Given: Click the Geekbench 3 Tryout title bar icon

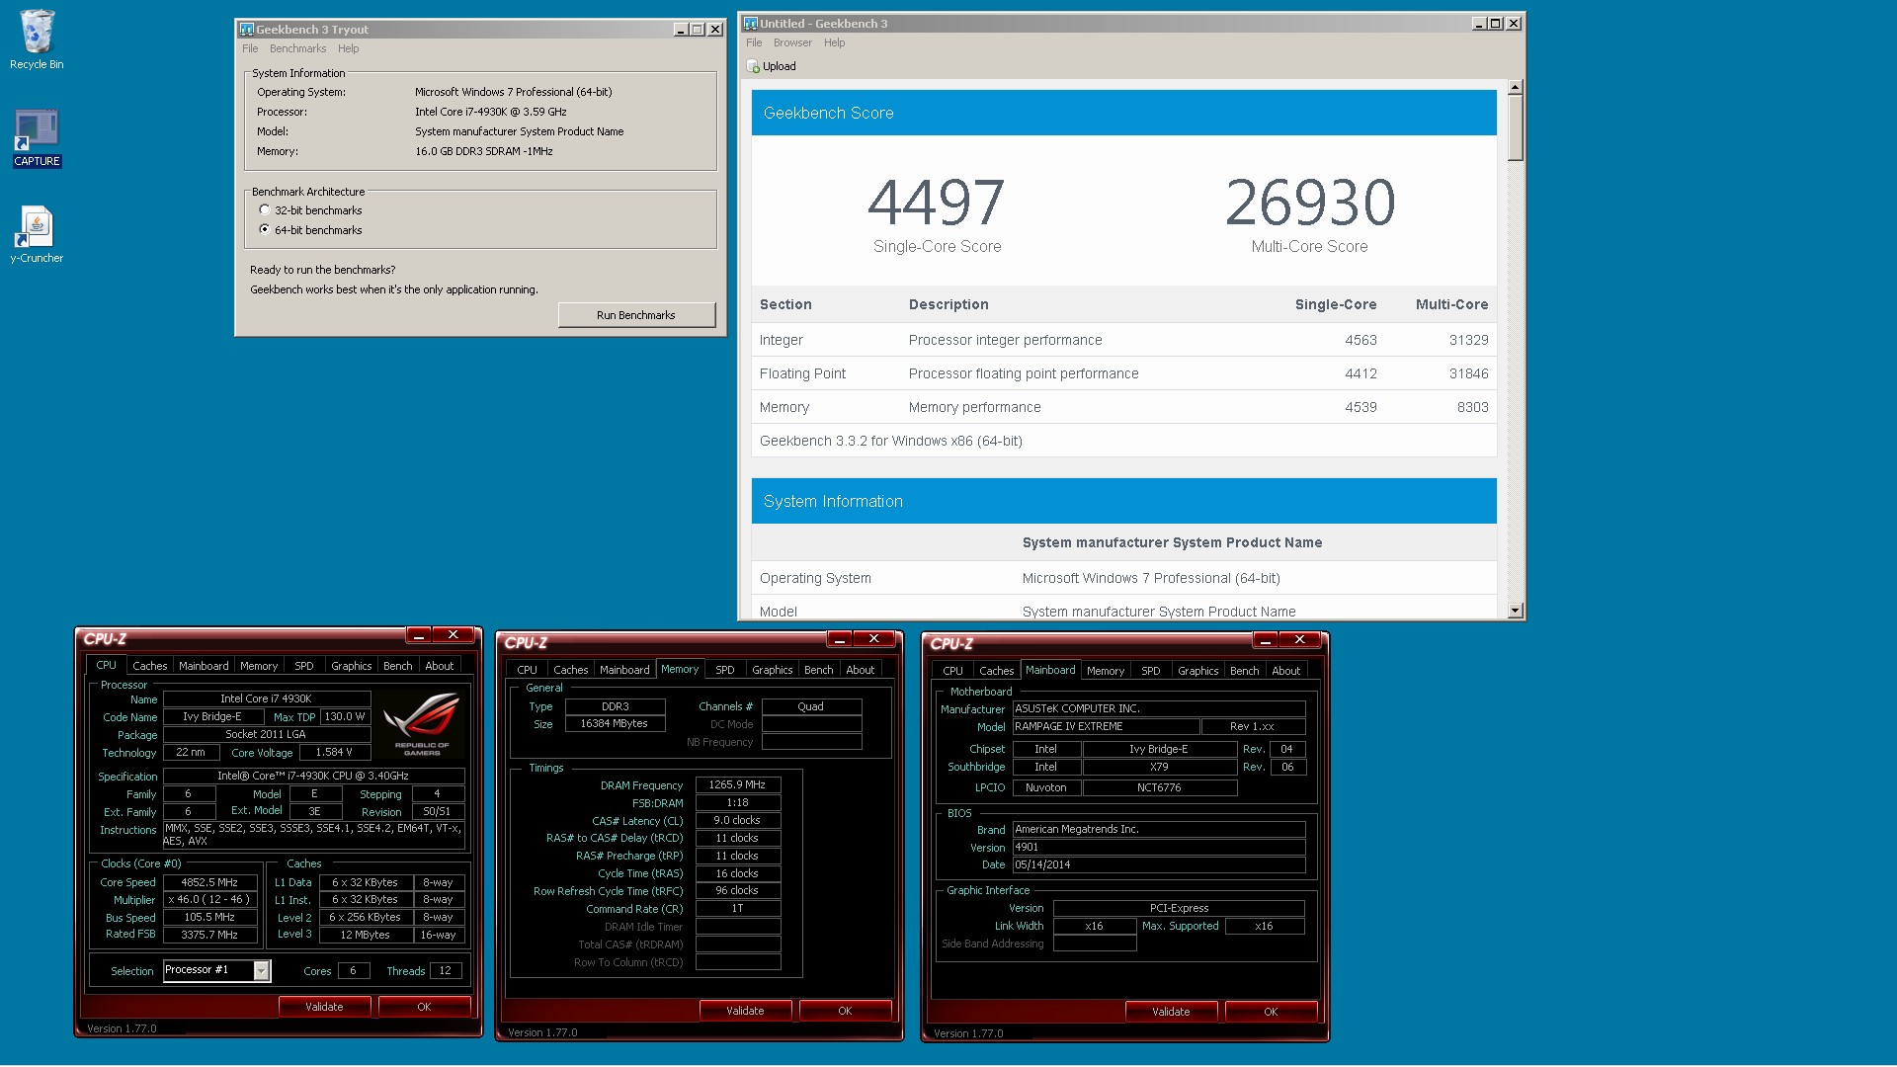Looking at the screenshot, I should click(247, 30).
